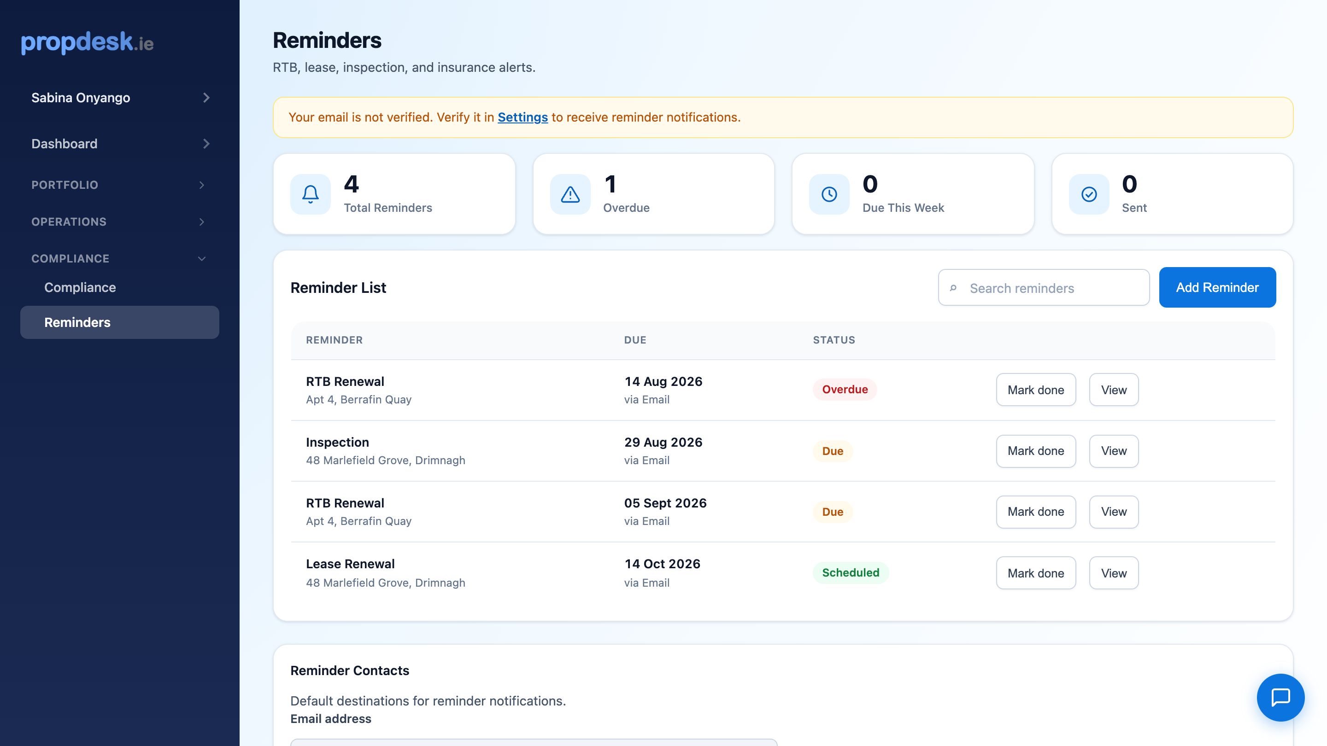Click the Lease Renewal reminder title

[350, 564]
